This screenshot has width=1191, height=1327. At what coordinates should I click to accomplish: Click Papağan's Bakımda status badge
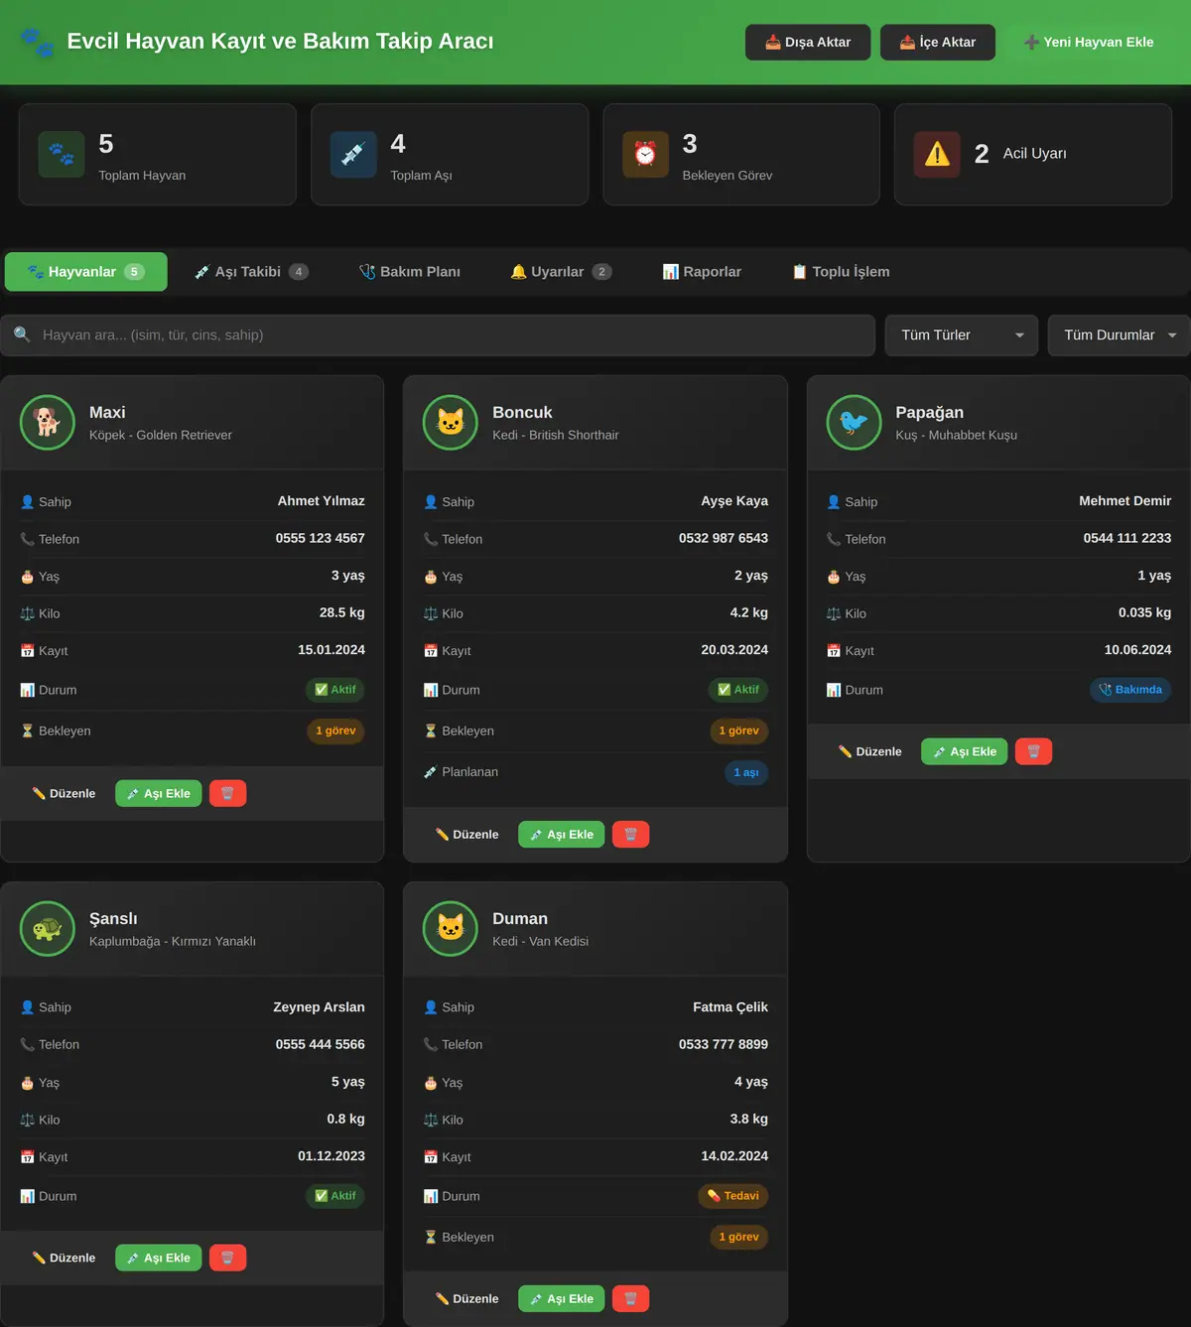(1130, 690)
